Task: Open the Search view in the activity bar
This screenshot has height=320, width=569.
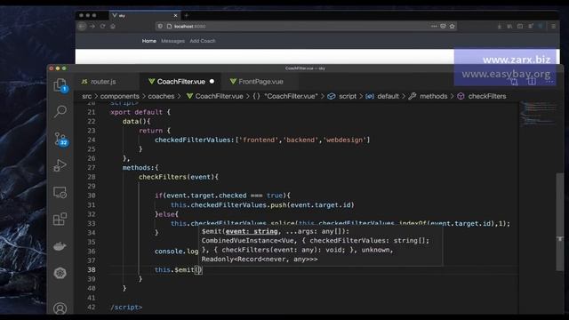Action: [x=60, y=111]
